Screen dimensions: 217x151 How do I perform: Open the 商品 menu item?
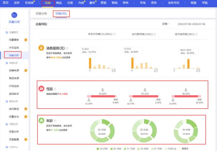point(59,3)
